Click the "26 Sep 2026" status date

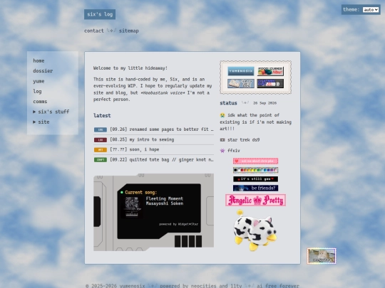click(x=265, y=103)
